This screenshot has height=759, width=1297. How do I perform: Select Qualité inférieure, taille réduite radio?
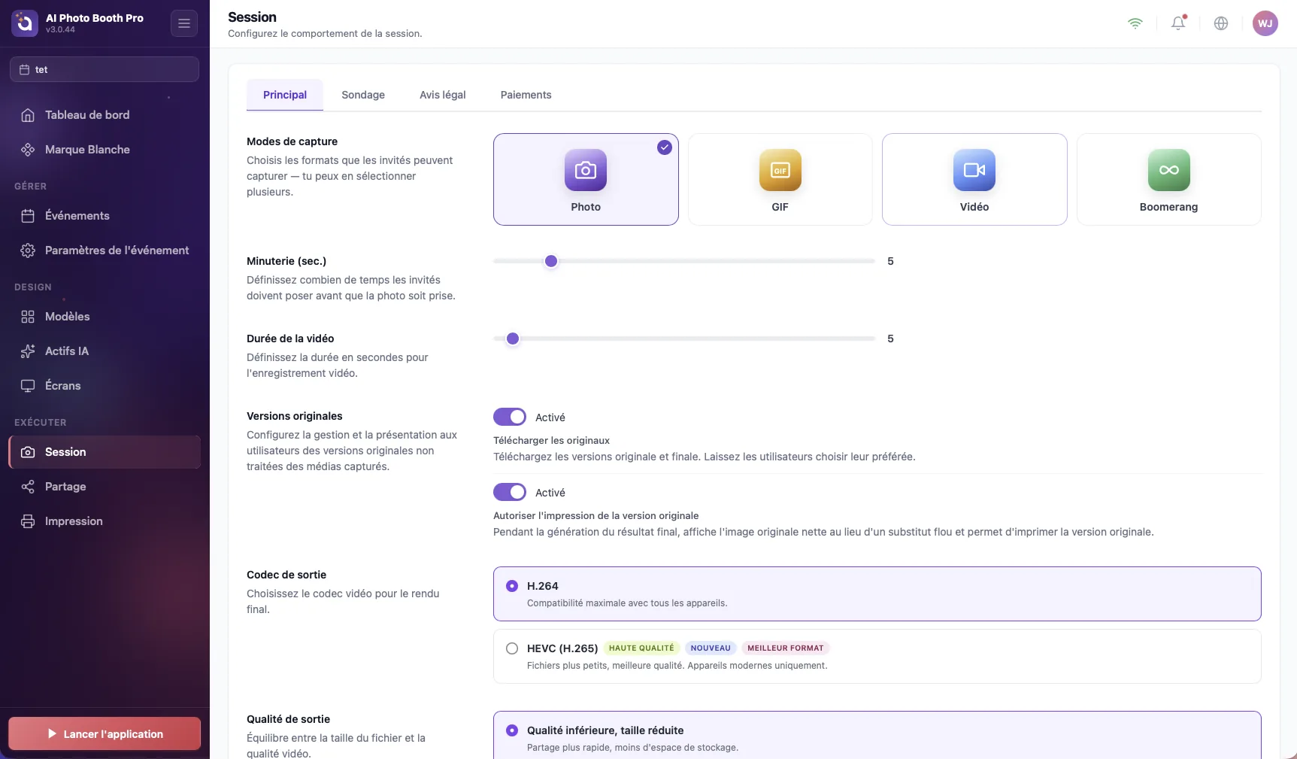coord(512,730)
